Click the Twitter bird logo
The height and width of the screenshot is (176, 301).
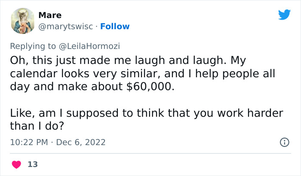click(x=284, y=15)
